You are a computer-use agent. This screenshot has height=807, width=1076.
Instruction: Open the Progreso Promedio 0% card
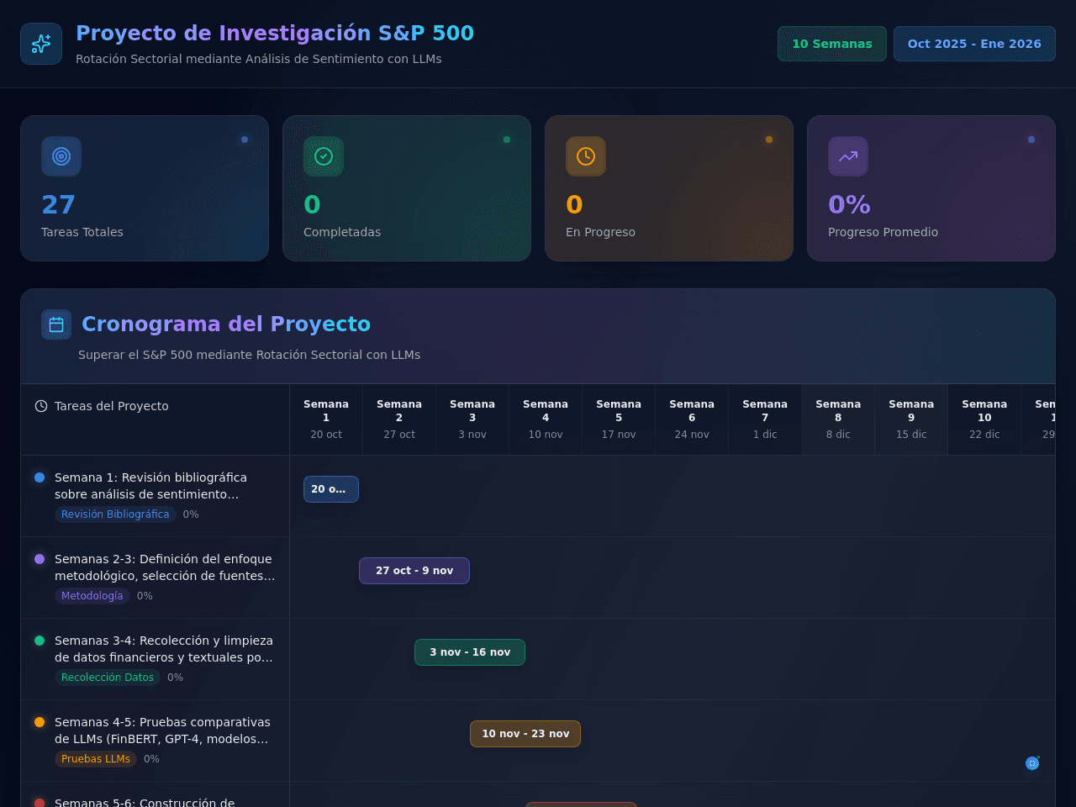[x=931, y=188]
